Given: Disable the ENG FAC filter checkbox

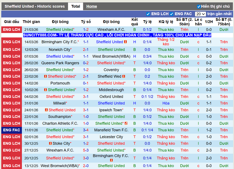Looking at the screenshot, I should (172, 14).
